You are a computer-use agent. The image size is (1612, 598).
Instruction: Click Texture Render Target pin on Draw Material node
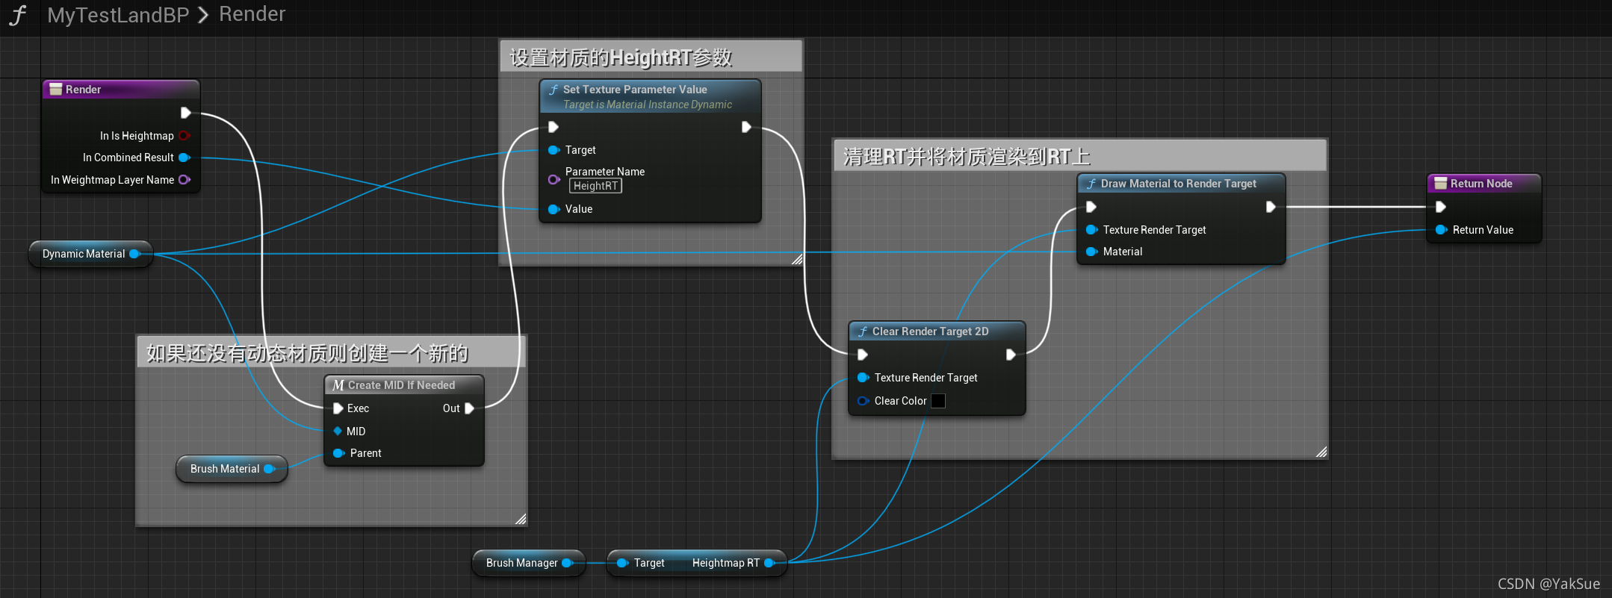(x=1091, y=230)
